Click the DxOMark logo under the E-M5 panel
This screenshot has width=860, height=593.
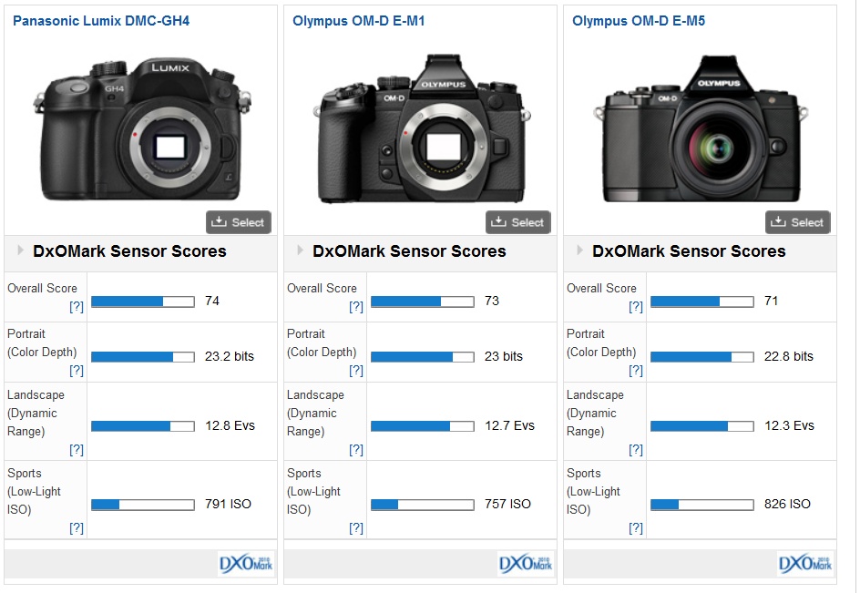coord(804,563)
